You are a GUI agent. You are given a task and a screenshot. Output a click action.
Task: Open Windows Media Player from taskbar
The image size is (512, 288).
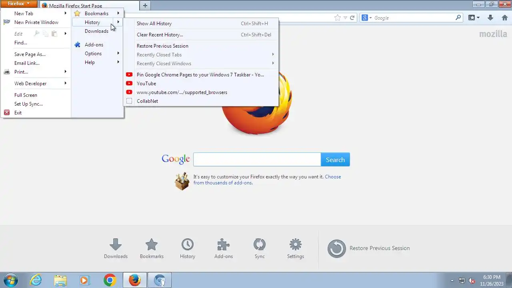pyautogui.click(x=84, y=280)
